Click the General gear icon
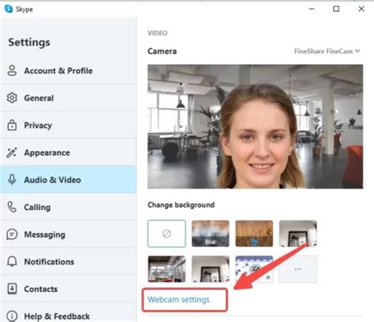This screenshot has width=374, height=322. 12,98
